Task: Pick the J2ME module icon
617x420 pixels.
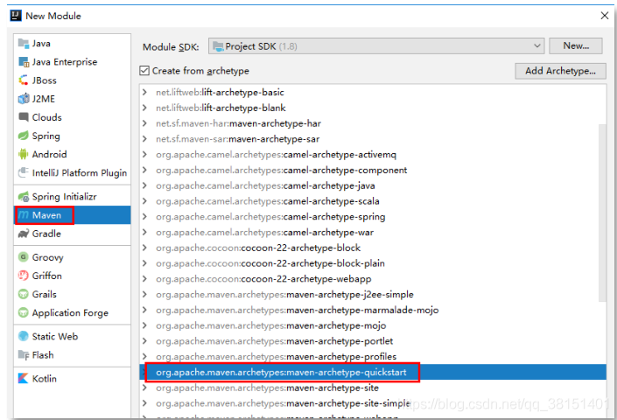Action: (x=24, y=99)
